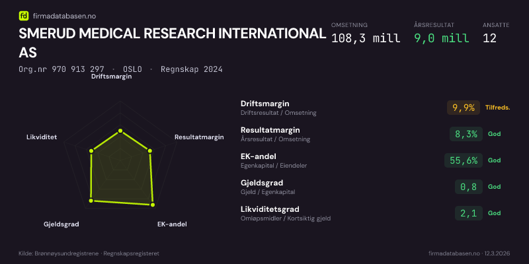Click the 9,9% Driftsmargin value badge

pyautogui.click(x=464, y=108)
